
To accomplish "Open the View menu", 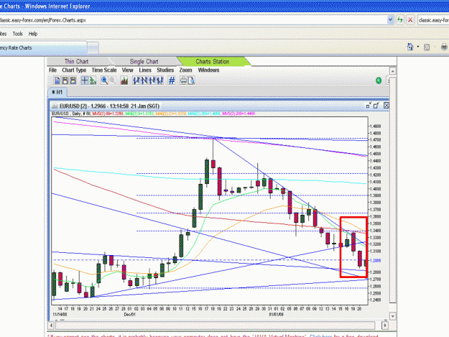I will point(127,70).
